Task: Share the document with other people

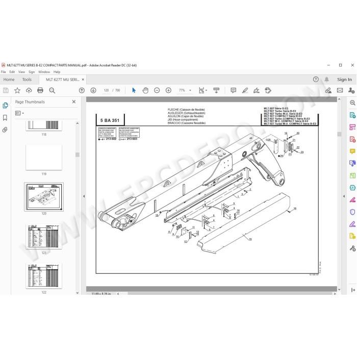Action: pyautogui.click(x=351, y=90)
